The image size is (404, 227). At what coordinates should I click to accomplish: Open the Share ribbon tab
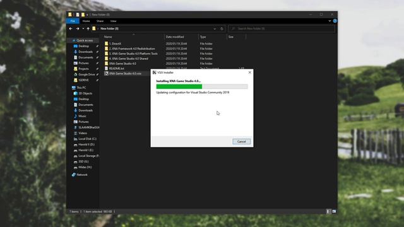[x=100, y=21]
